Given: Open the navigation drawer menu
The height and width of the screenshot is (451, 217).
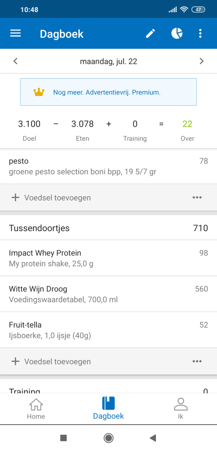Looking at the screenshot, I should [15, 33].
